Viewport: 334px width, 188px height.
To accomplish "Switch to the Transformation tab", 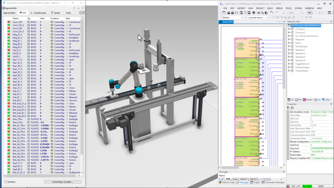I will [x=39, y=13].
